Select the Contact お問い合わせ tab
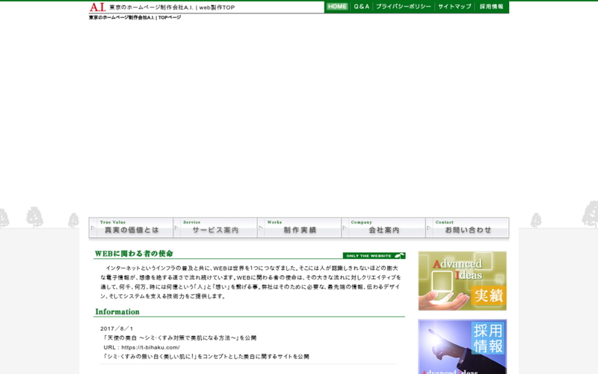 [467, 228]
